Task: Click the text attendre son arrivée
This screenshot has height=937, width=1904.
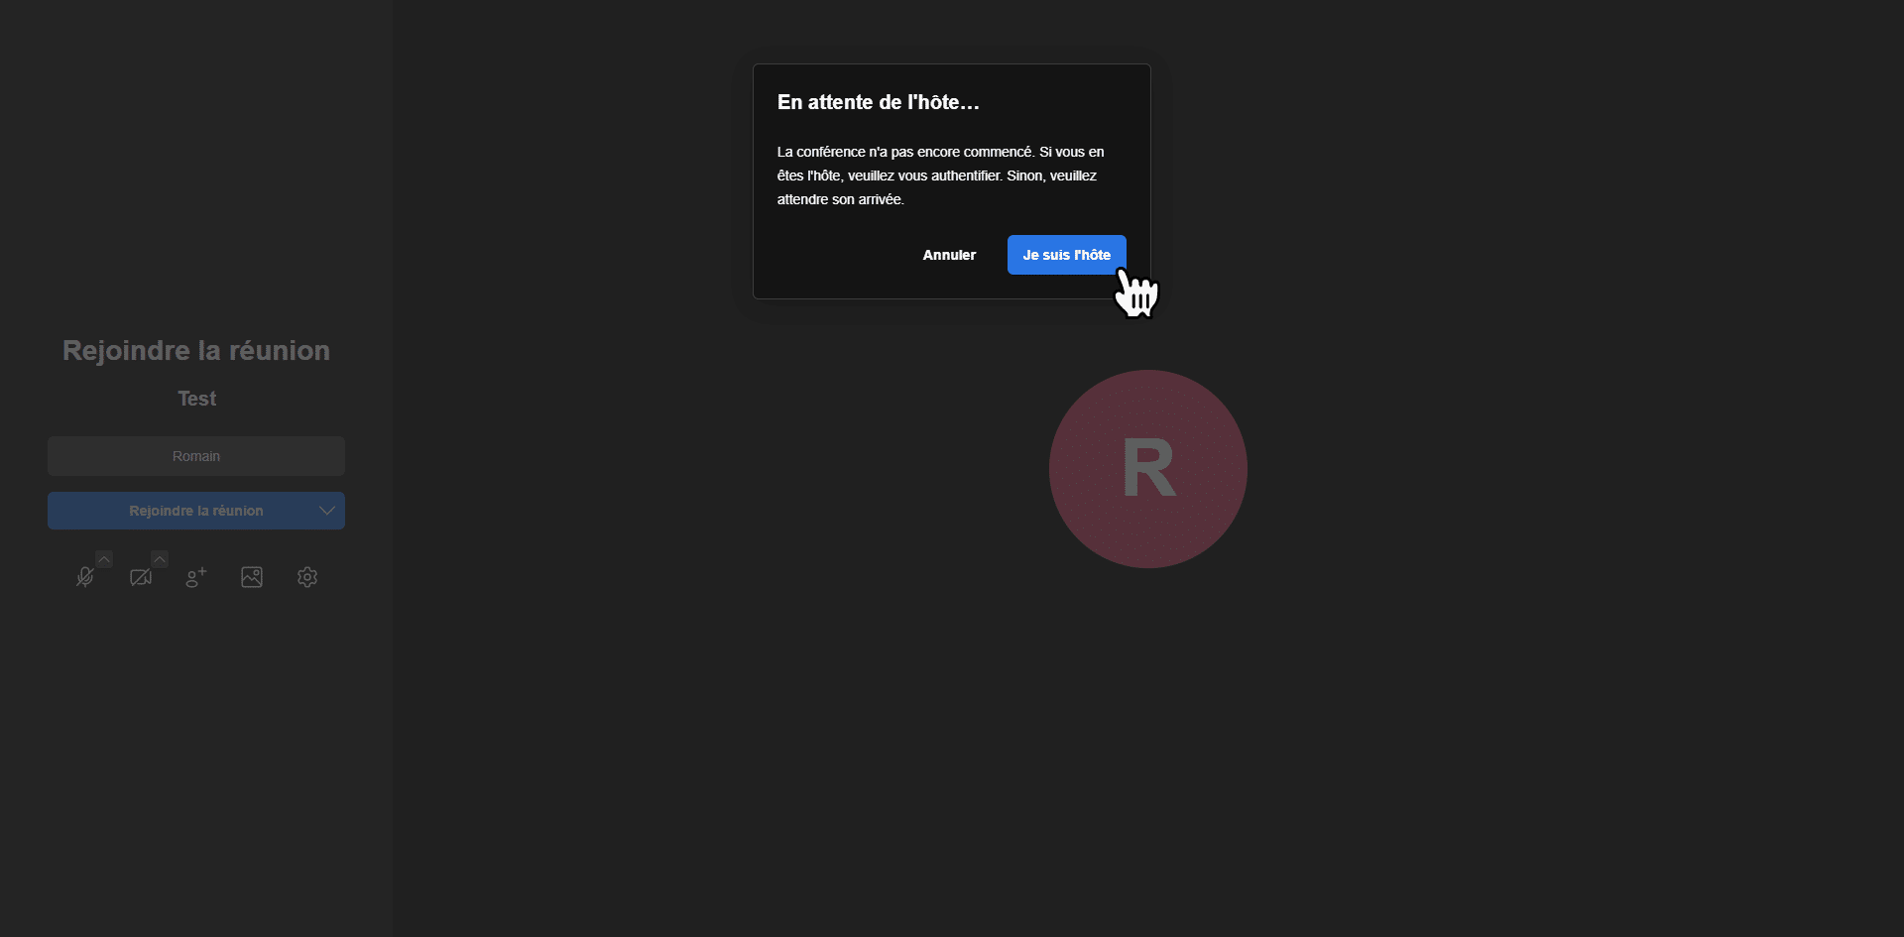Action: coord(840,199)
